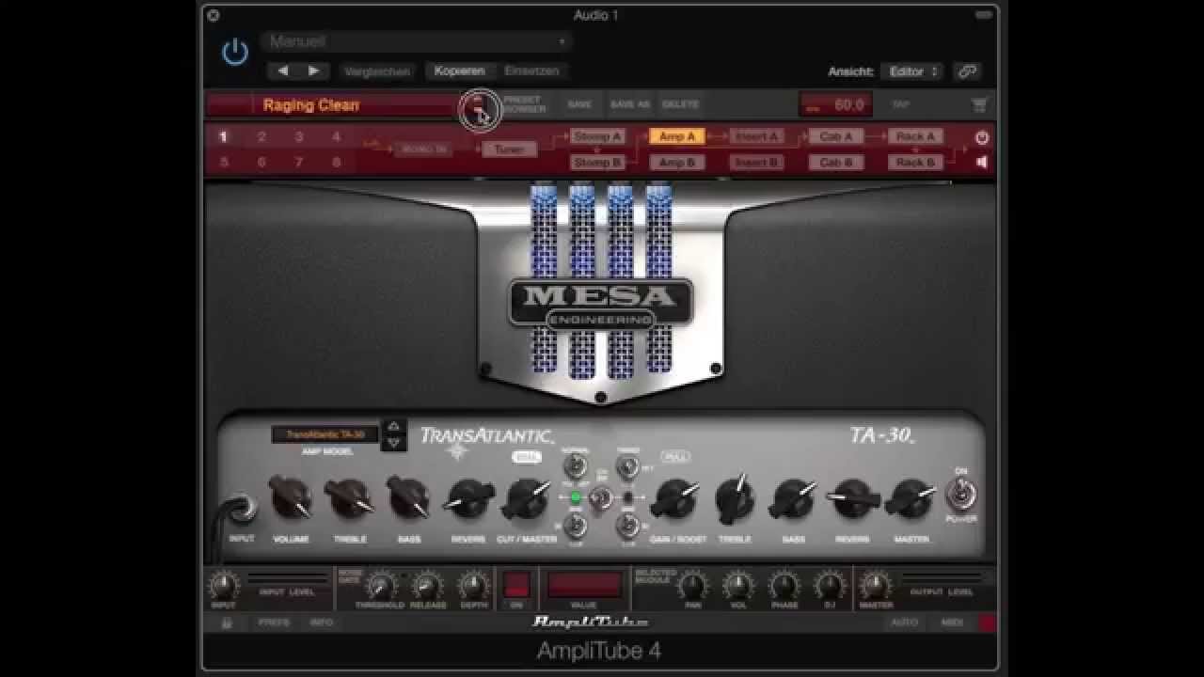Open the Preset Browser

tap(523, 104)
